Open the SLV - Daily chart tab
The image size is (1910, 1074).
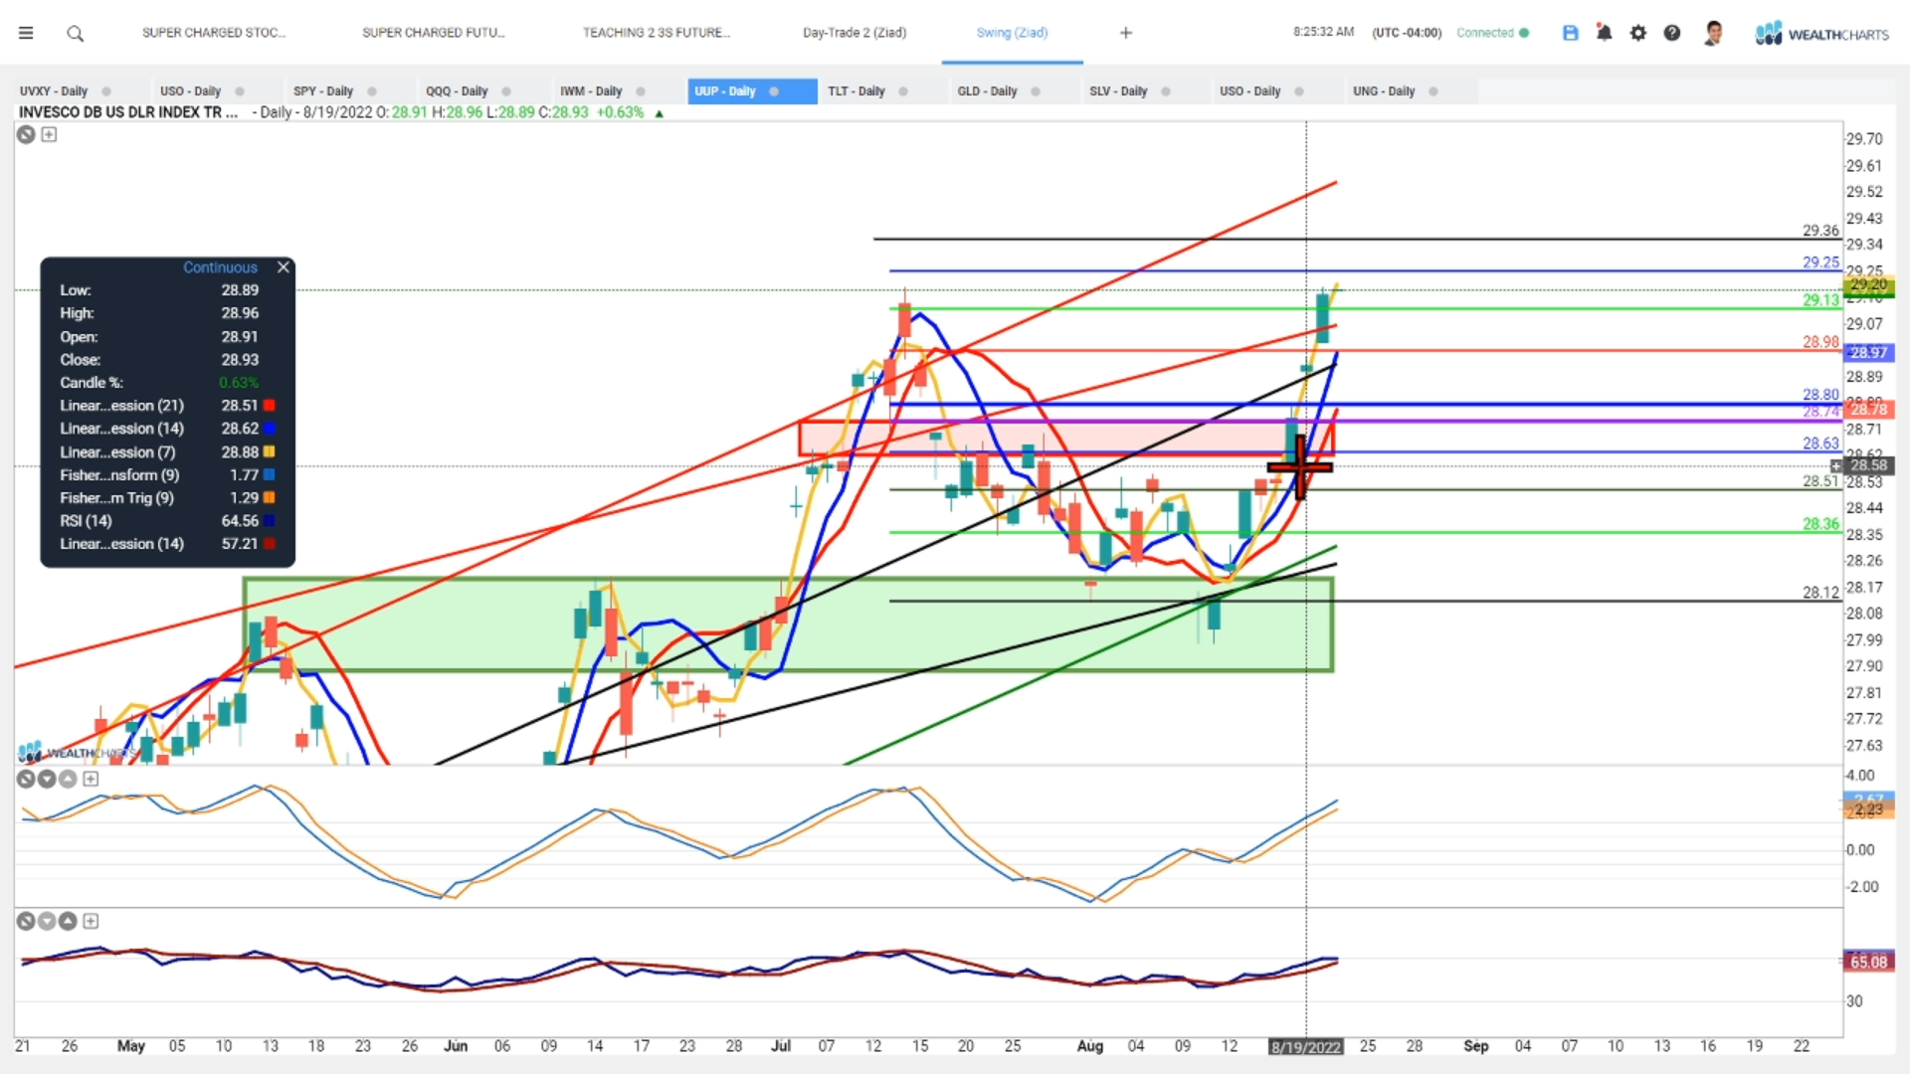(1118, 91)
